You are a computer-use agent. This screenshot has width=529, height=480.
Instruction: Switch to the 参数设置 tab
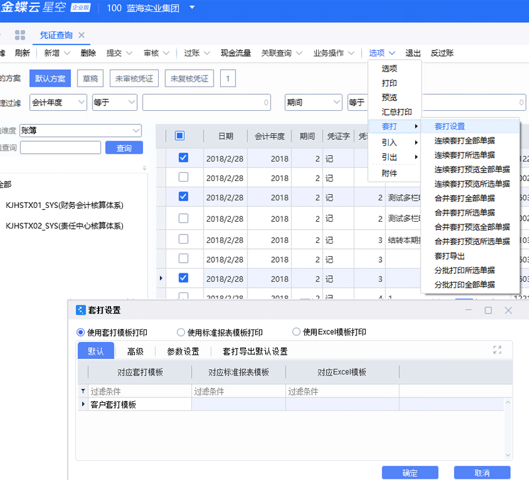point(183,351)
